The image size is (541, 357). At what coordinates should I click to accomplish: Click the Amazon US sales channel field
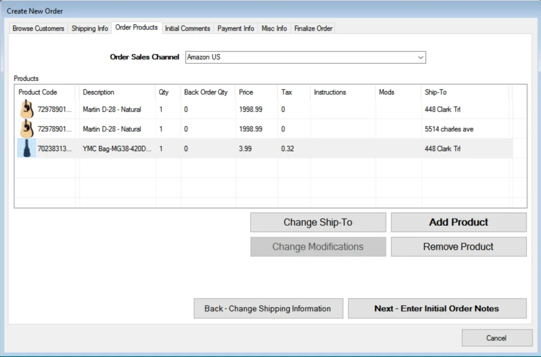pyautogui.click(x=305, y=57)
